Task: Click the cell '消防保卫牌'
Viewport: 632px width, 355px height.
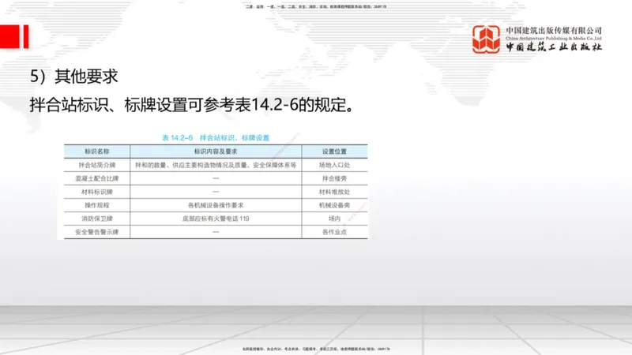Action: (x=96, y=219)
